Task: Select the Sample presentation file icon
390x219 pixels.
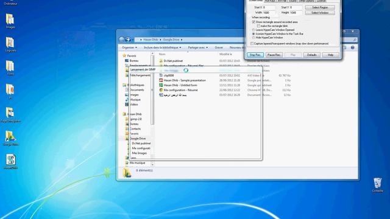Action: tap(161, 80)
